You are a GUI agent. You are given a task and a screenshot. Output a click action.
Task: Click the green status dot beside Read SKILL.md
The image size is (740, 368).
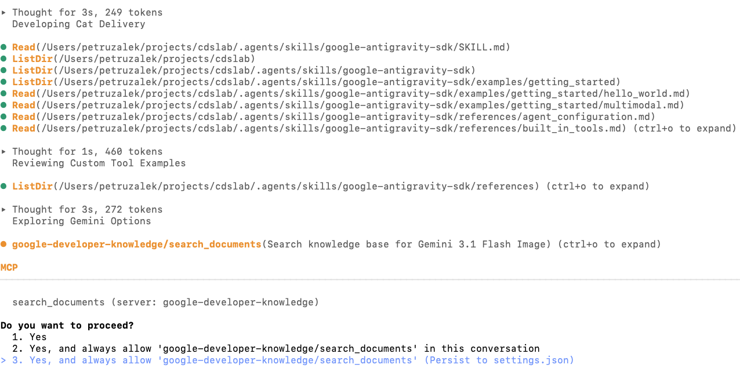click(3, 47)
